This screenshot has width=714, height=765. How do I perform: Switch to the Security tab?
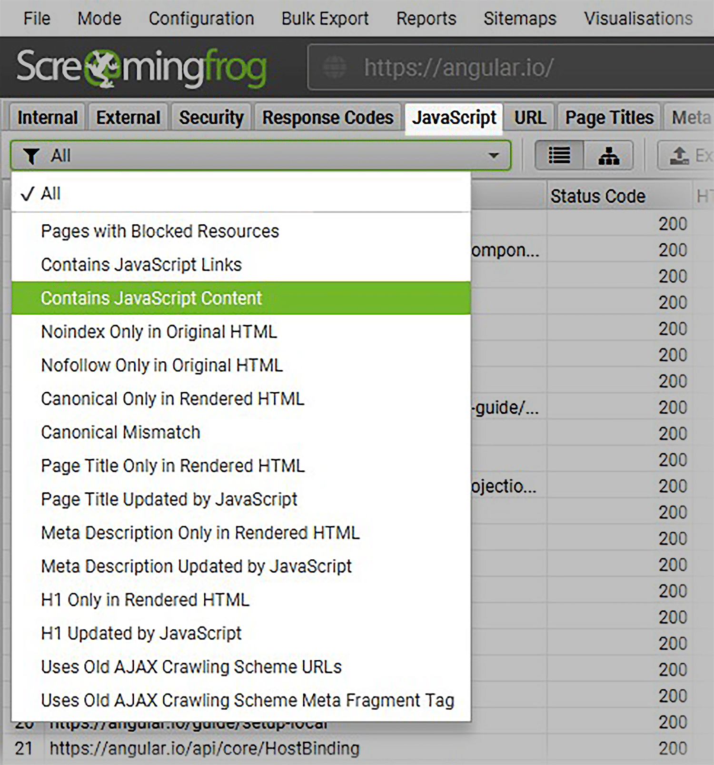[x=211, y=117]
